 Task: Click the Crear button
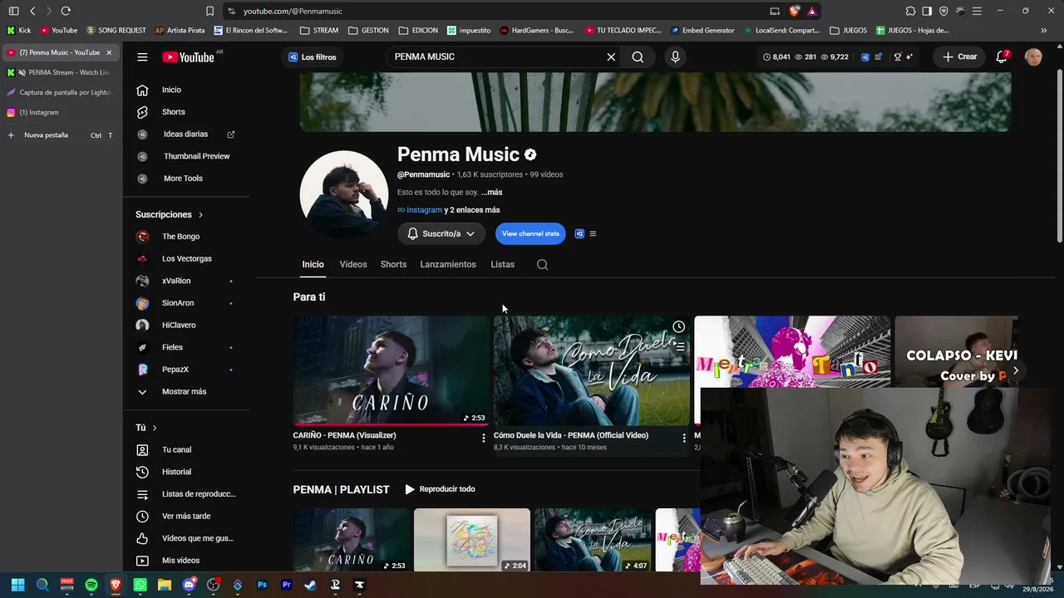tap(959, 56)
